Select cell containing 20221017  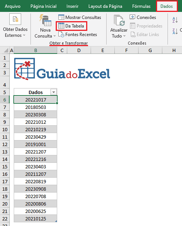point(36,100)
